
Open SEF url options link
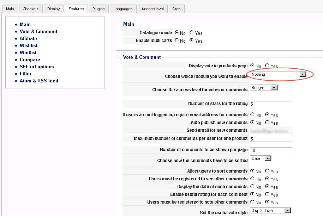click(37, 67)
